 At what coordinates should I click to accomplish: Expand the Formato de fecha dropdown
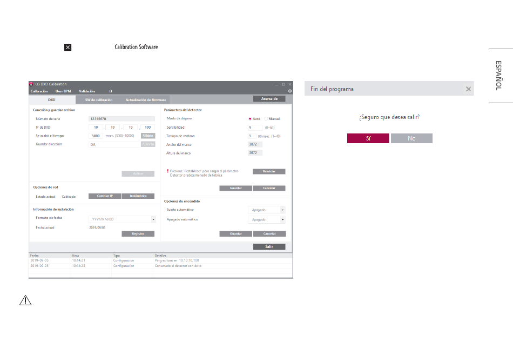153,219
